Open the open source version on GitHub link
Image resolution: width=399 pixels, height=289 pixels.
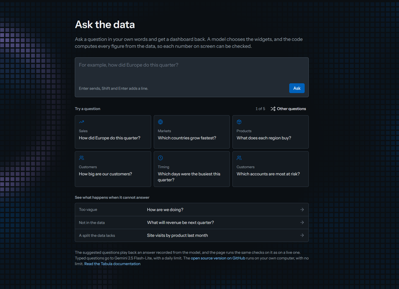click(218, 258)
